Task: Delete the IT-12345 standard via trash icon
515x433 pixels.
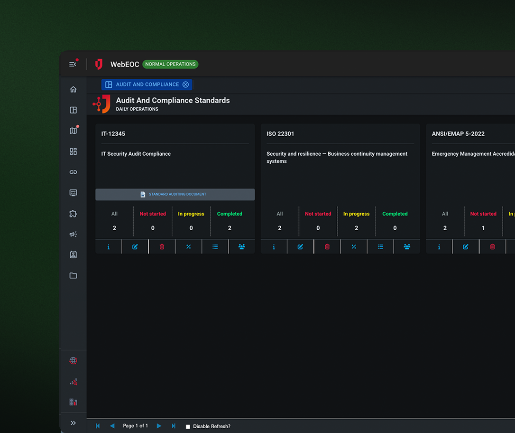Action: pos(162,247)
